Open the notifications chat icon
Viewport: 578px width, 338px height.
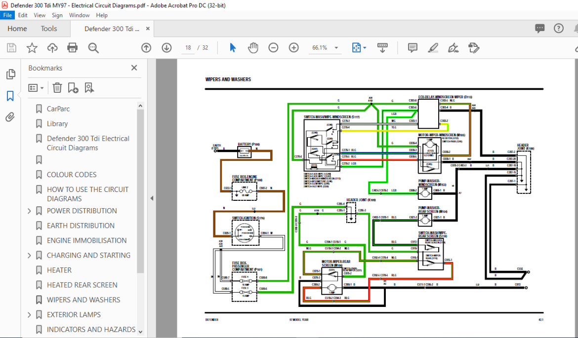point(540,28)
